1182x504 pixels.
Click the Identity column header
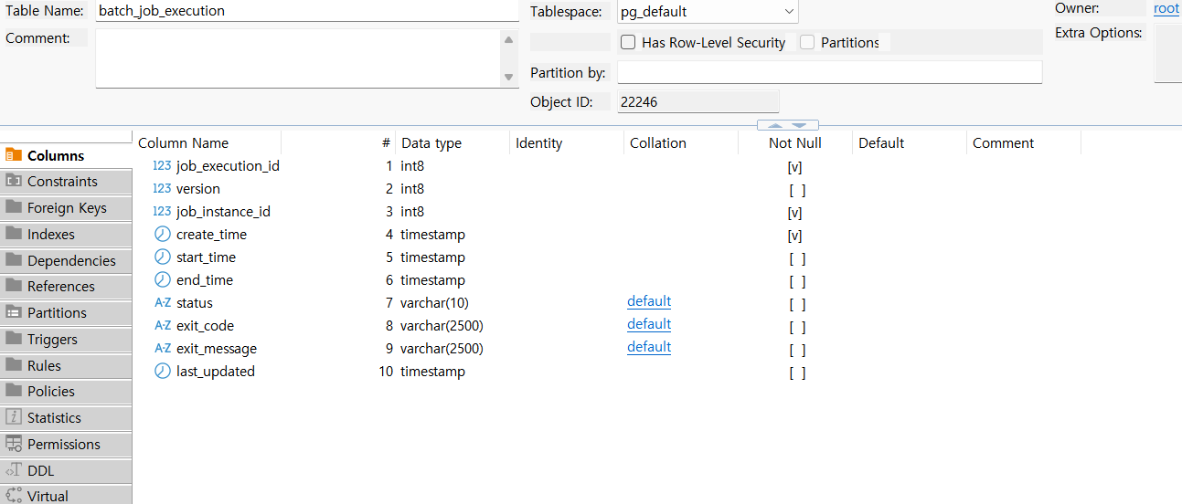[x=567, y=143]
